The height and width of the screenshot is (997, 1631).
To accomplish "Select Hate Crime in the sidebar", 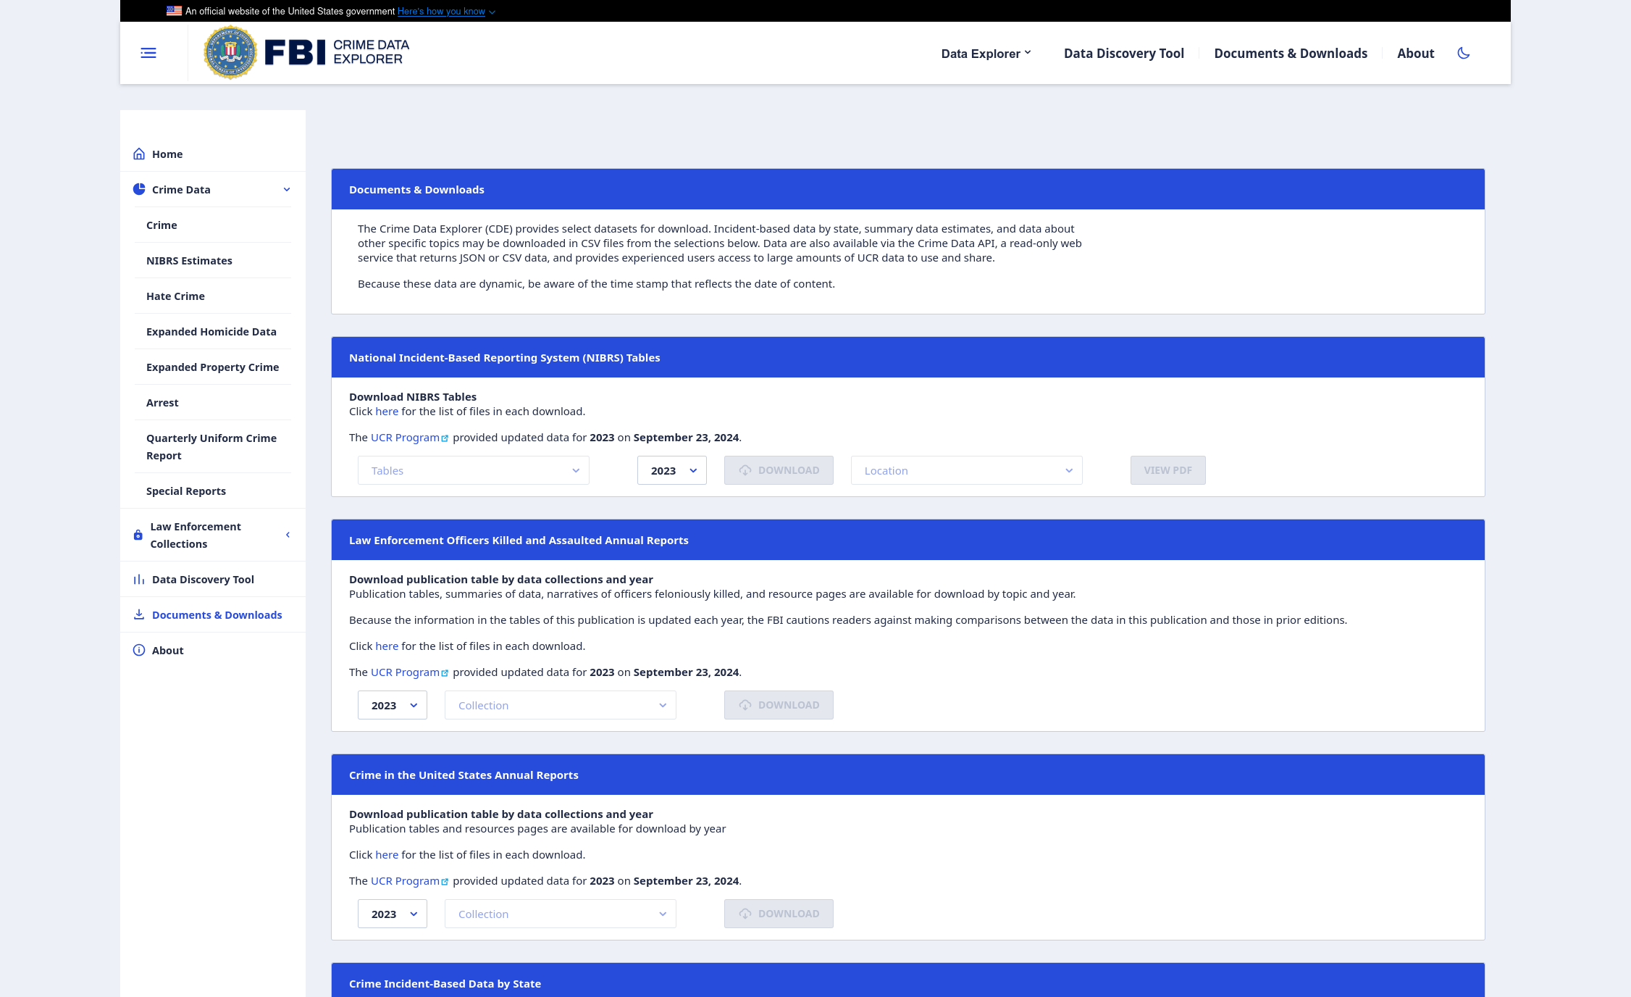I will (x=175, y=296).
